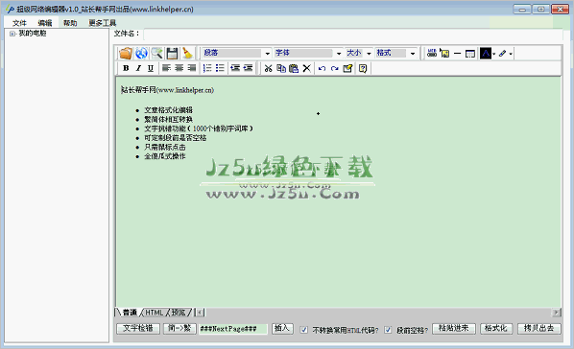Select 我的电脑 tree item
This screenshot has height=349, width=574.
[33, 34]
